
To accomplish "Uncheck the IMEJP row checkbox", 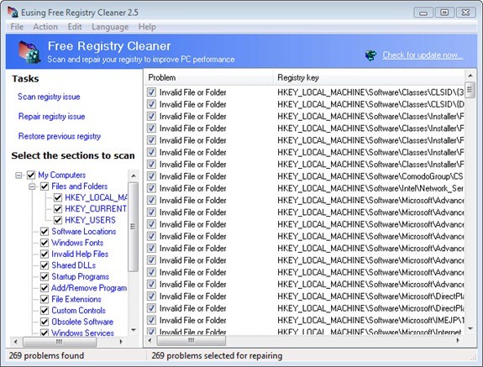I will 151,320.
